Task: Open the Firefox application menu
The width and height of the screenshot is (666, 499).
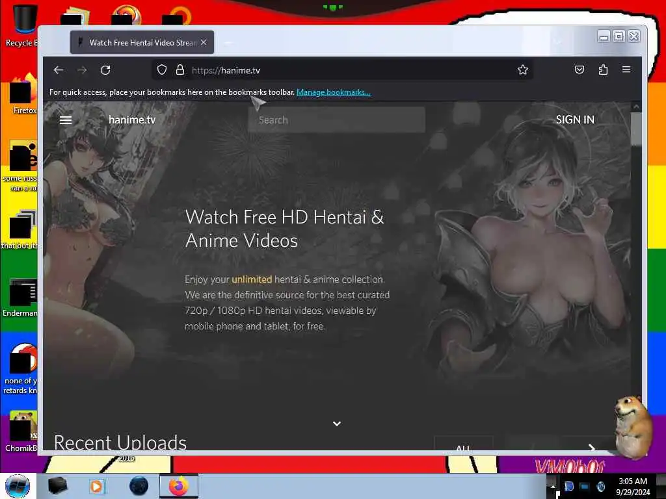Action: coord(626,70)
